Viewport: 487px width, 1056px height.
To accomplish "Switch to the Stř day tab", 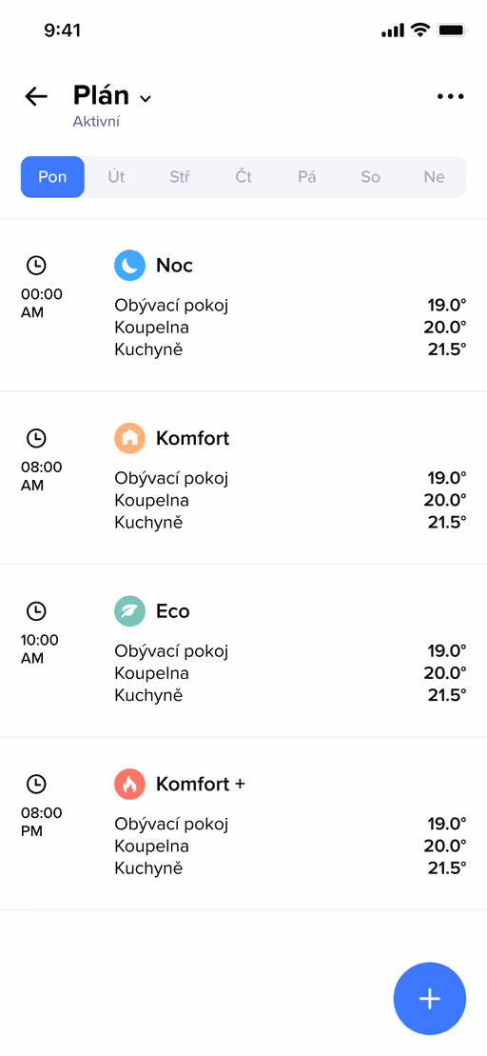I will click(x=180, y=177).
